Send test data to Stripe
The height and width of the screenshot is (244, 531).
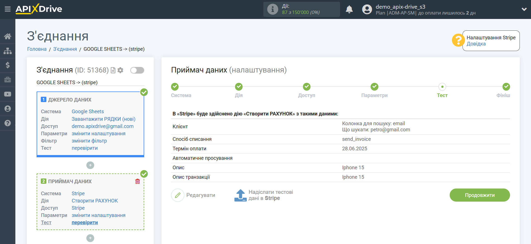[264, 195]
